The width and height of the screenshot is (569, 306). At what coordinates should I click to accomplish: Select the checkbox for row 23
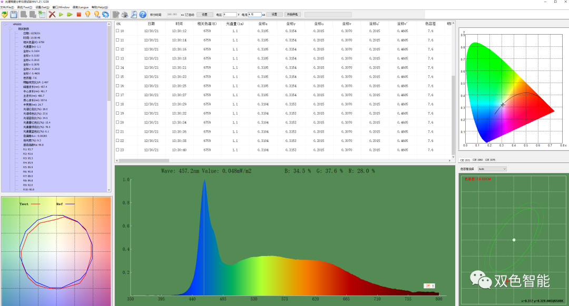tap(117, 149)
